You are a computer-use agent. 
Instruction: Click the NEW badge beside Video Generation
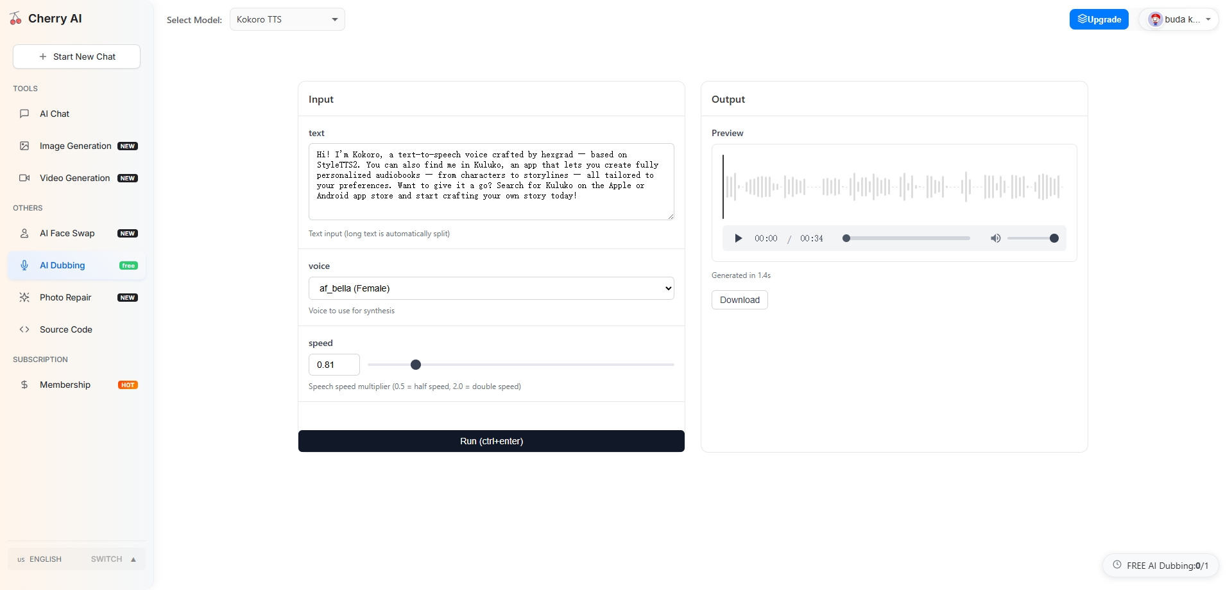128,178
